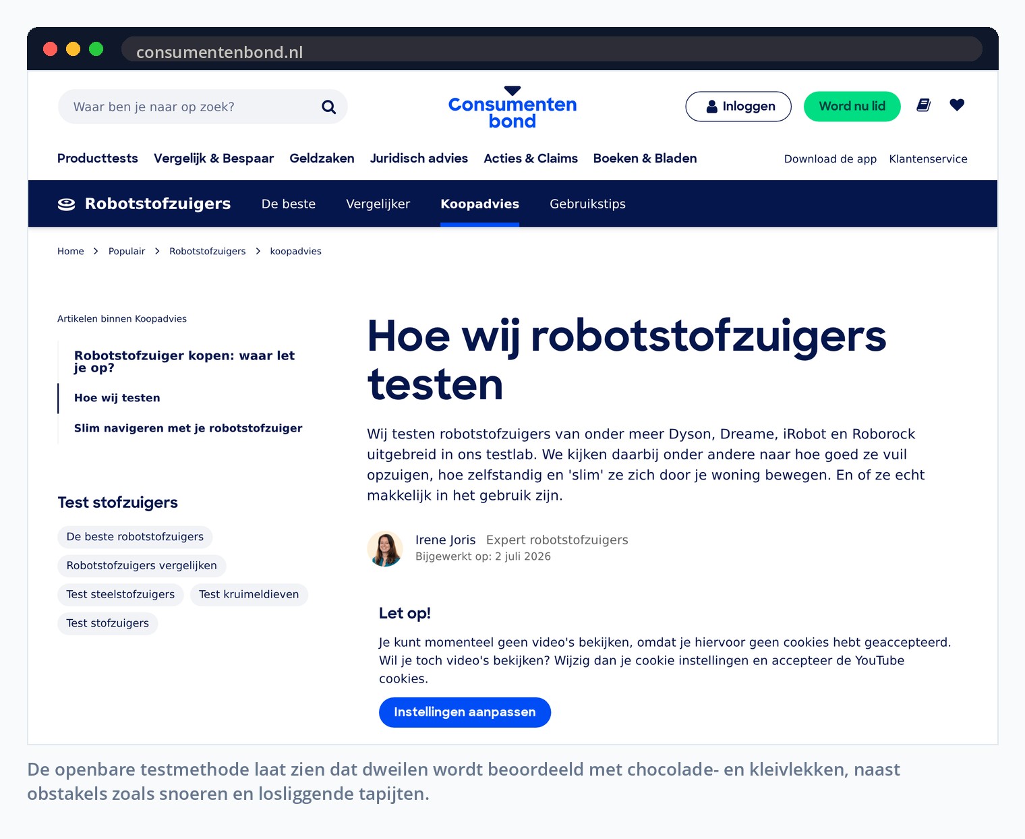The height and width of the screenshot is (839, 1025).
Task: Open favorites via the heart icon
Action: tap(957, 105)
